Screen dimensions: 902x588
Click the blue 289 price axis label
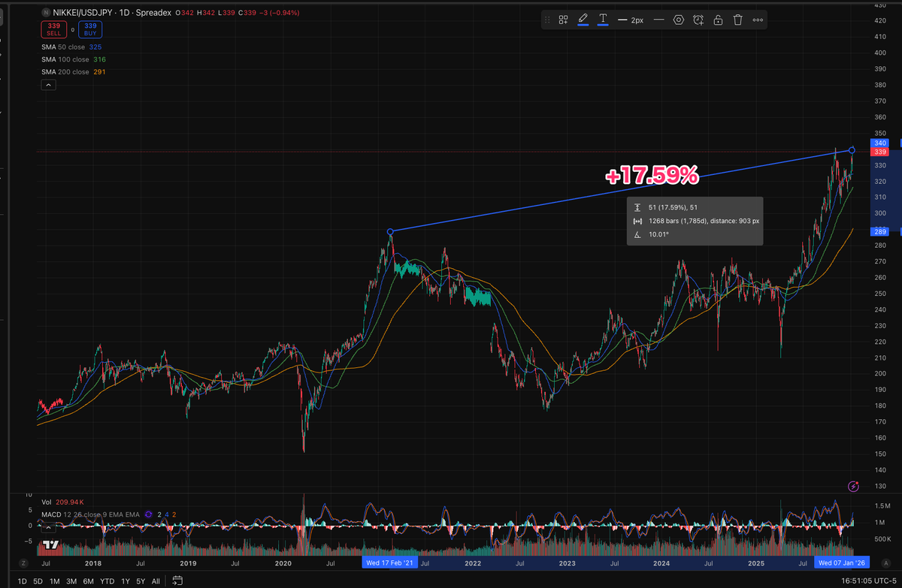click(x=880, y=231)
